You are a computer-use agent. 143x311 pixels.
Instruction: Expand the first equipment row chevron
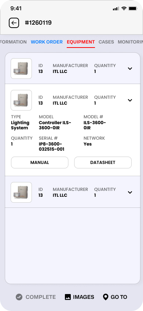[x=130, y=69]
